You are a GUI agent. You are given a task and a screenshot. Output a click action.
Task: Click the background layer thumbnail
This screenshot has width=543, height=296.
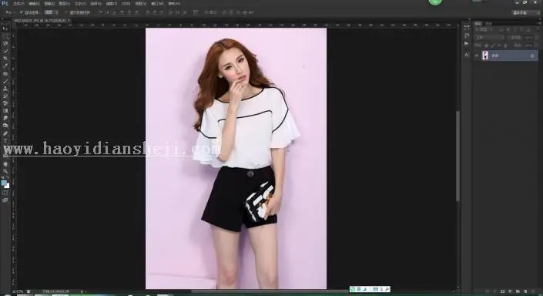(x=485, y=55)
